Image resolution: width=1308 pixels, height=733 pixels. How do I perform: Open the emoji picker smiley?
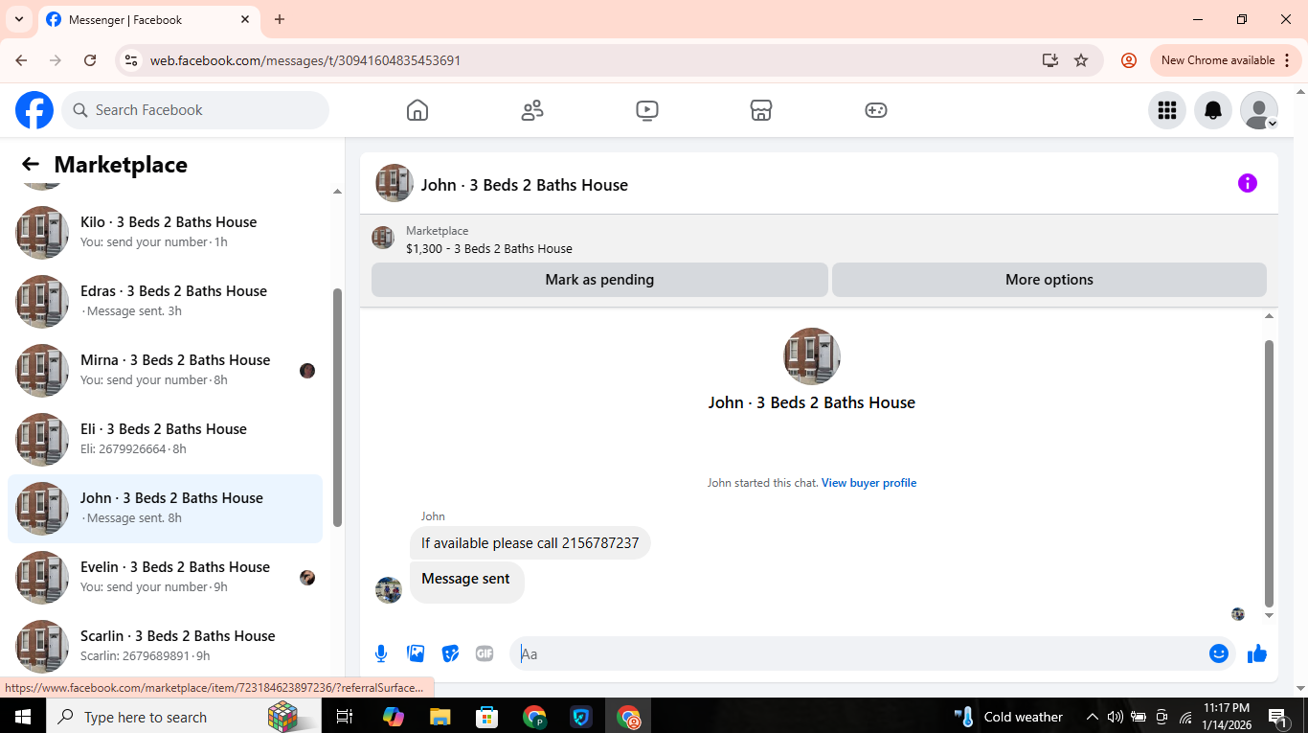coord(1219,653)
